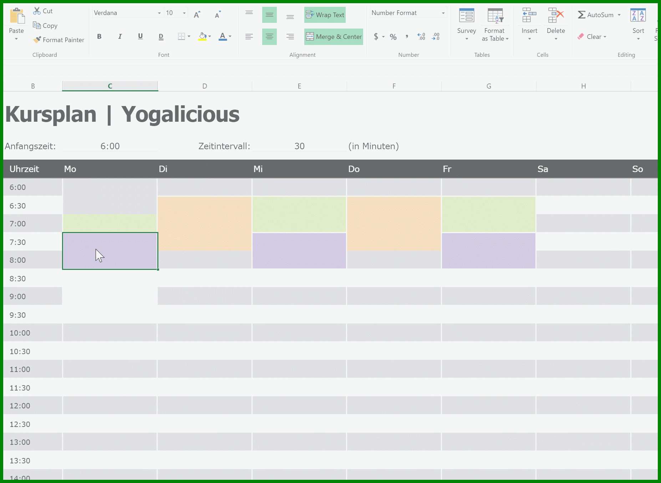
Task: Click the 10:30 time row label
Action: [20, 352]
